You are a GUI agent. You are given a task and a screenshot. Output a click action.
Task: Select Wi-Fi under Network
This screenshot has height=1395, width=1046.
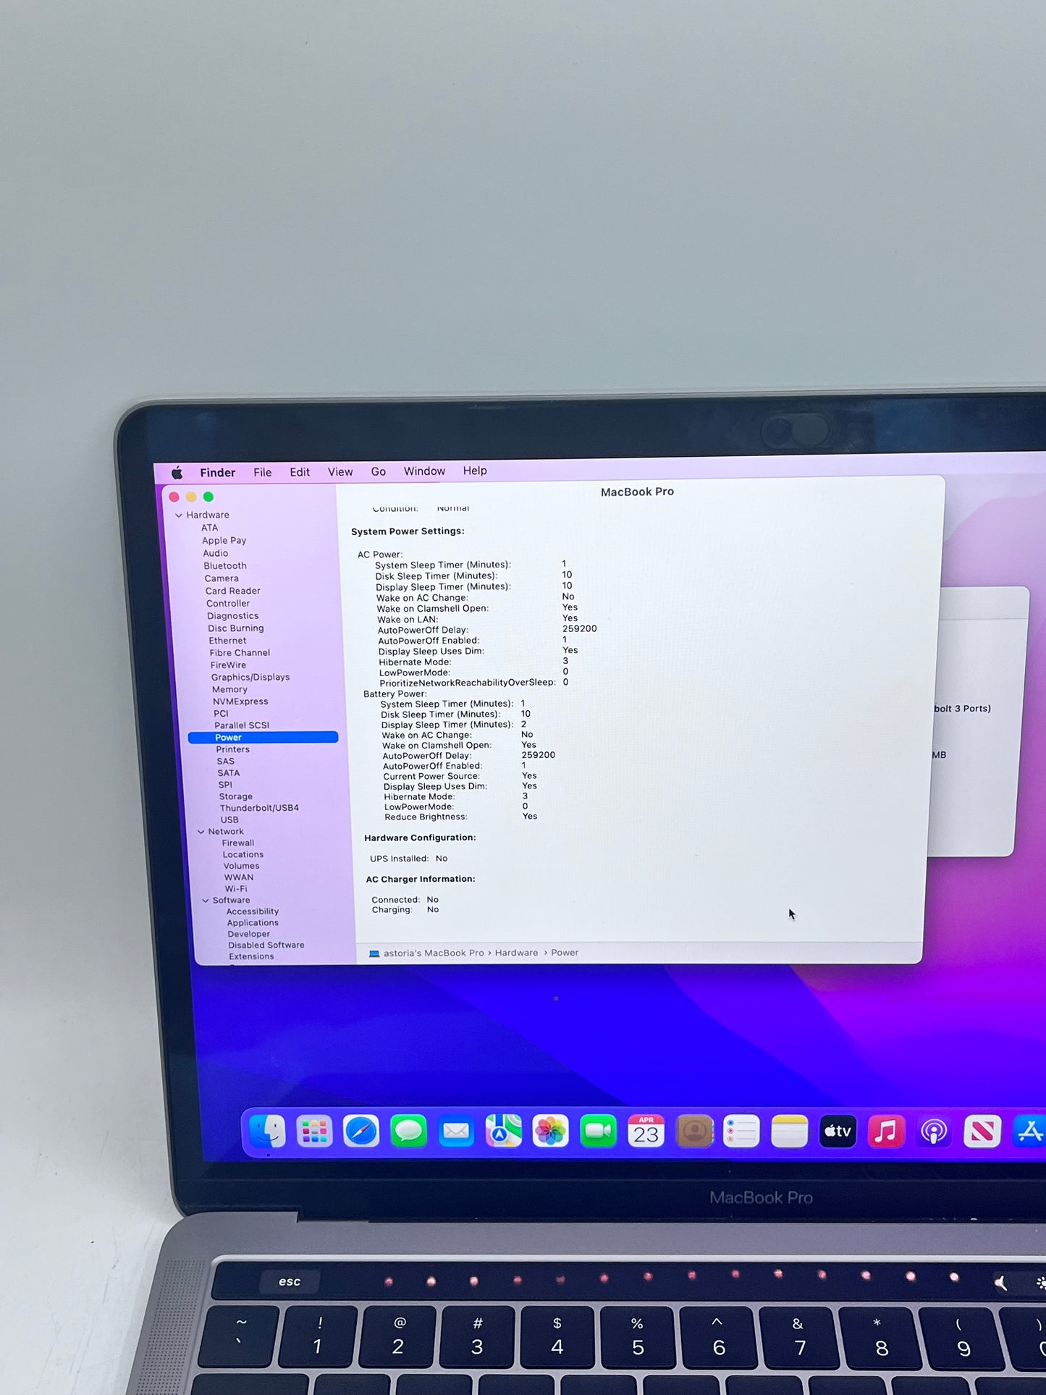pyautogui.click(x=236, y=890)
